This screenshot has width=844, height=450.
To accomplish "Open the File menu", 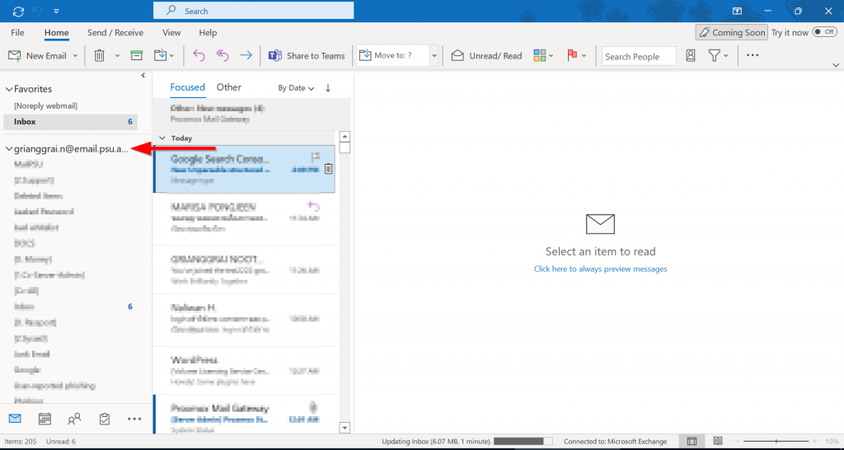I will pos(17,32).
